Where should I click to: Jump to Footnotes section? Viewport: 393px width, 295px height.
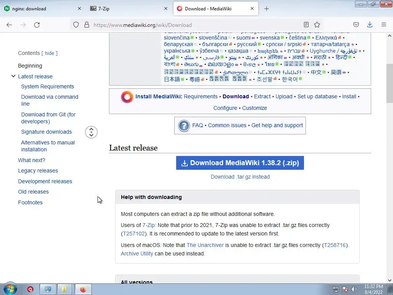tap(30, 202)
